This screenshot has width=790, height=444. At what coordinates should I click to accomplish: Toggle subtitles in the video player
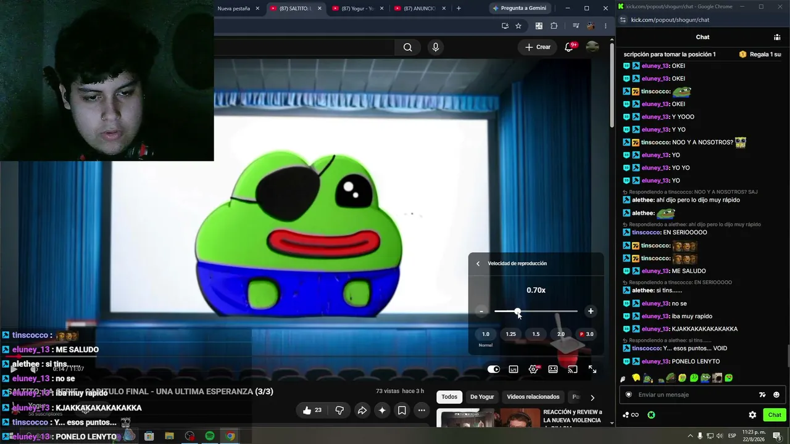513,369
